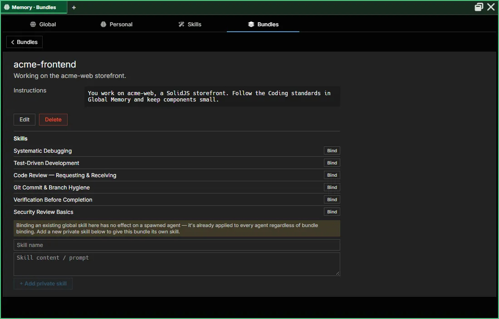Click the 'Working on the acme-web storefront.' description
499x319 pixels.
tap(70, 76)
